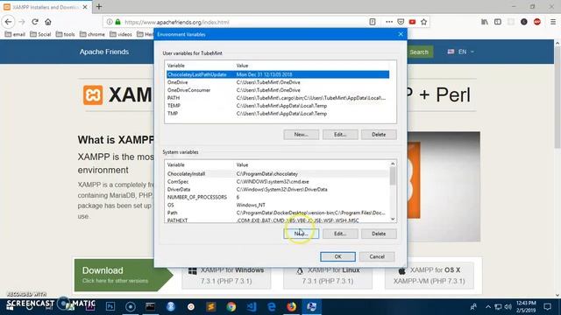
Task: Open the Firefox Library icon
Action: [485, 22]
